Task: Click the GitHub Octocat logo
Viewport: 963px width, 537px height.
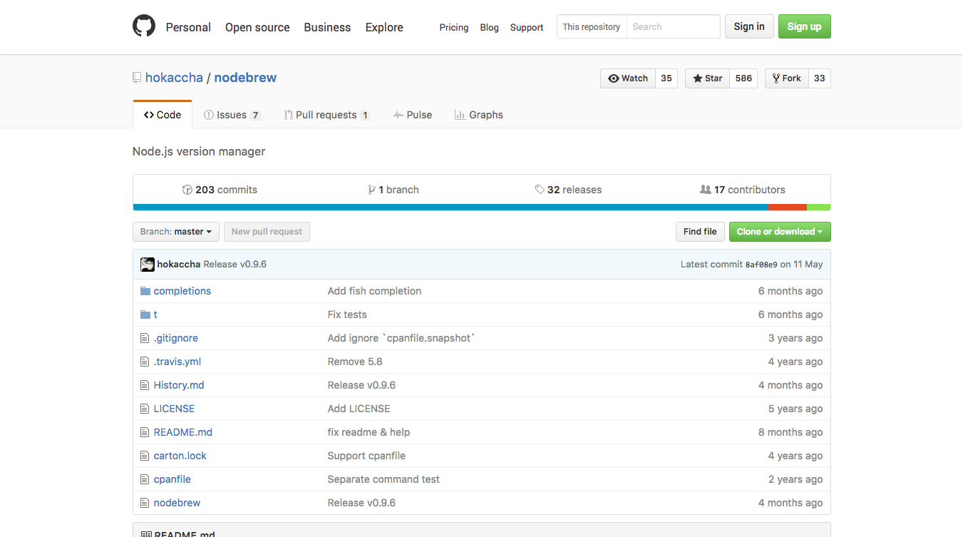Action: tap(144, 26)
